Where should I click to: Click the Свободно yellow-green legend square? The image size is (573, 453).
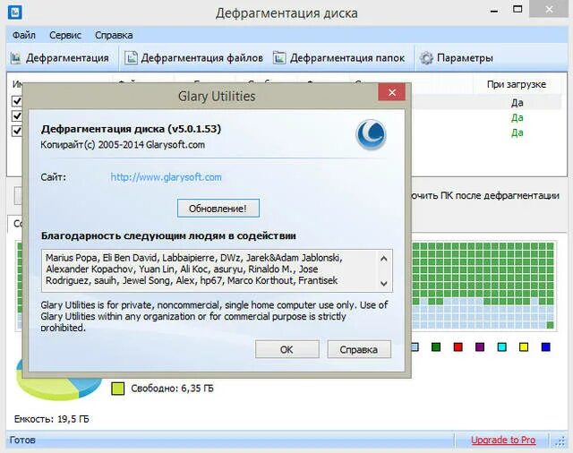coord(117,389)
